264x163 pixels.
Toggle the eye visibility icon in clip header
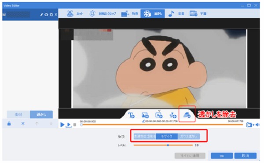(46, 15)
